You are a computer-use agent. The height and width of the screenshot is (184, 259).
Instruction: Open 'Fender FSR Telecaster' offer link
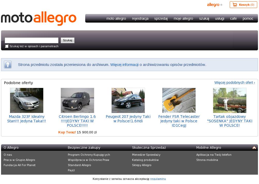coord(179,121)
